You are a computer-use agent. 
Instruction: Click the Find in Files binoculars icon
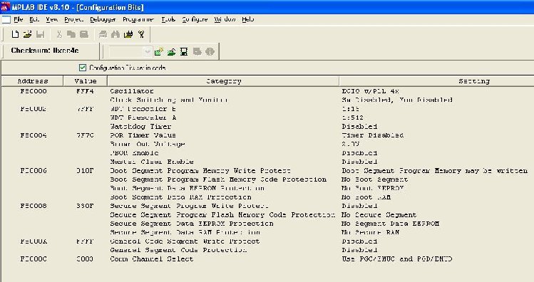coord(115,34)
